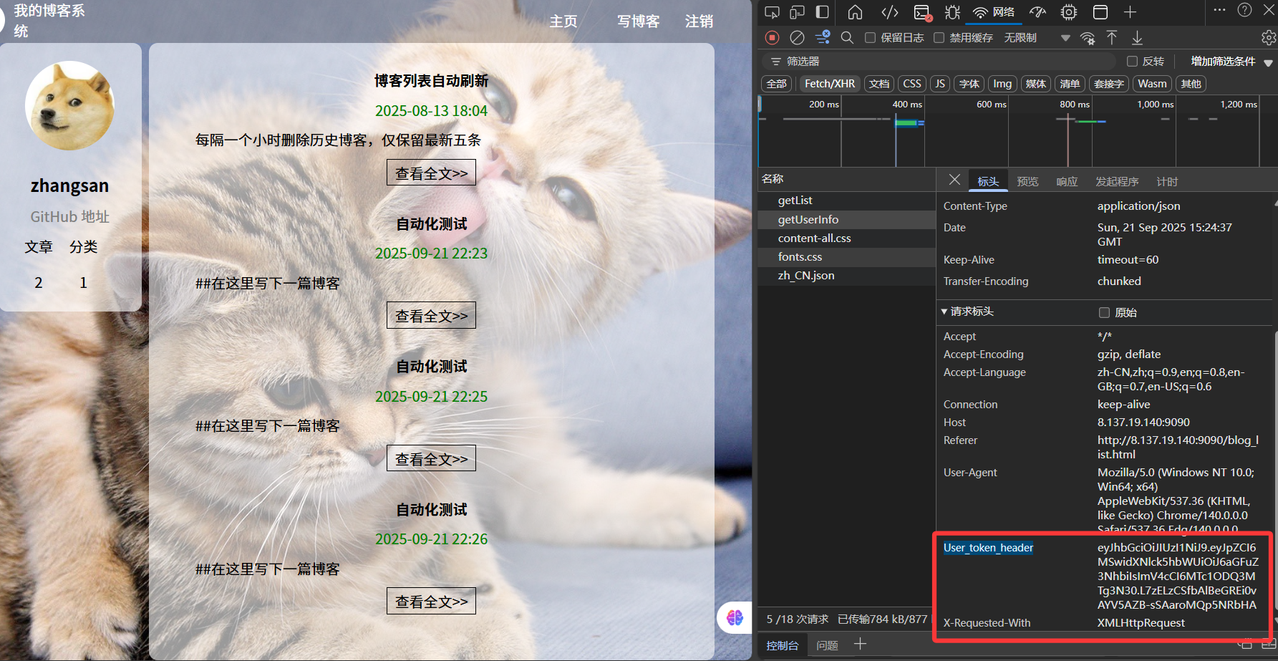Stop recording the network log
The height and width of the screenshot is (661, 1278).
coord(773,37)
